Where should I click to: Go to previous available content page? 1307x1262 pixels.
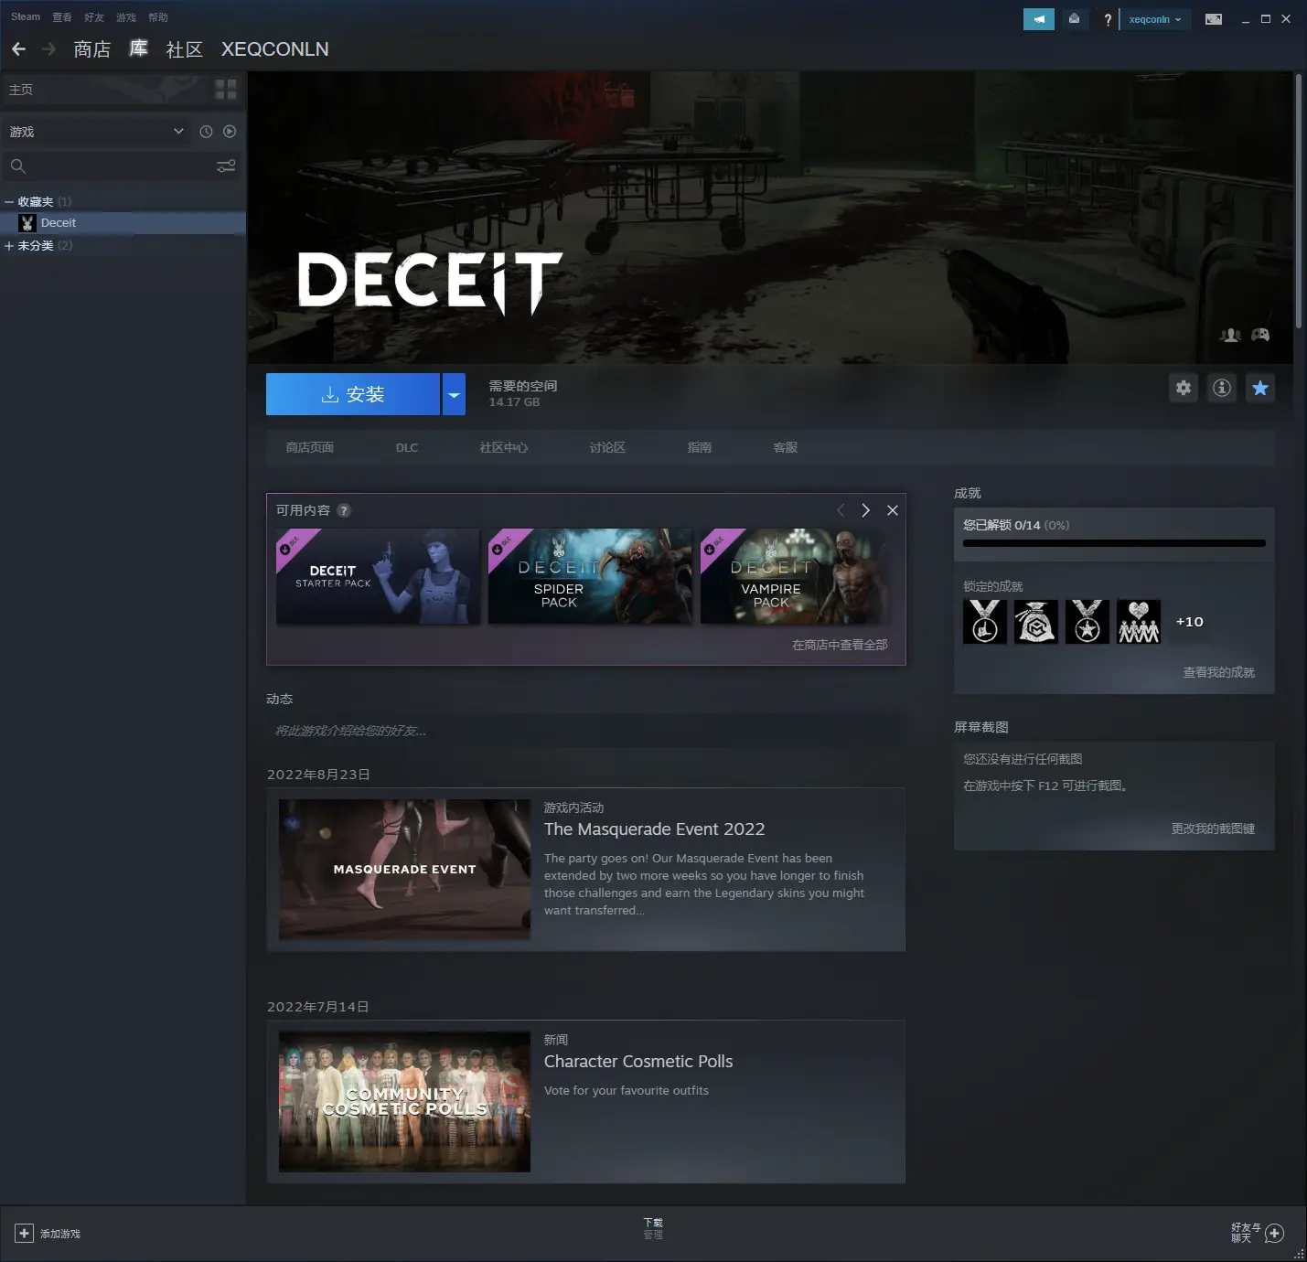click(841, 510)
